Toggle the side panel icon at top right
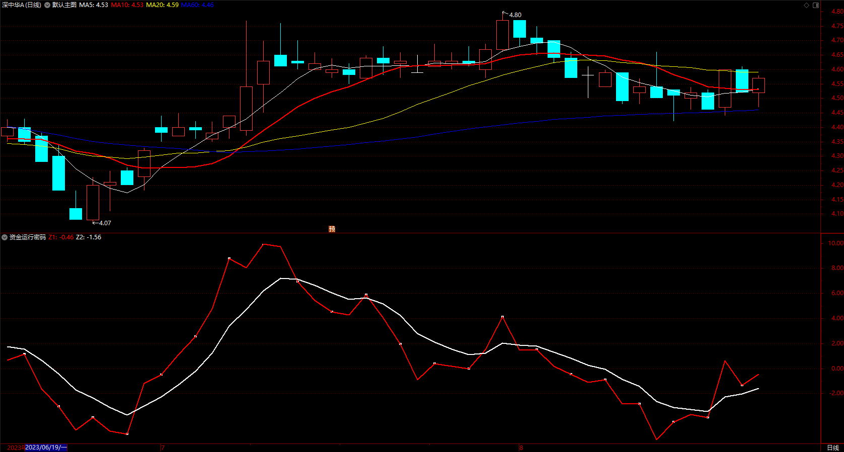This screenshot has height=452, width=844. click(x=816, y=5)
